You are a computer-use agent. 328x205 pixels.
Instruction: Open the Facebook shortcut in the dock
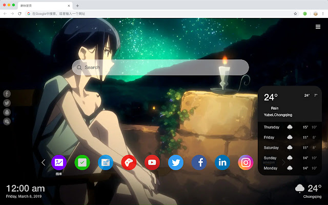point(199,162)
